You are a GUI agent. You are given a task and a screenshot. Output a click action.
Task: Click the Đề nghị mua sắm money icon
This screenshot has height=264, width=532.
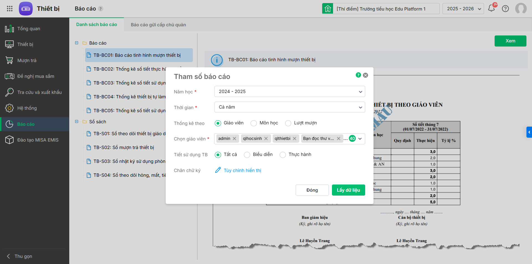coord(9,76)
